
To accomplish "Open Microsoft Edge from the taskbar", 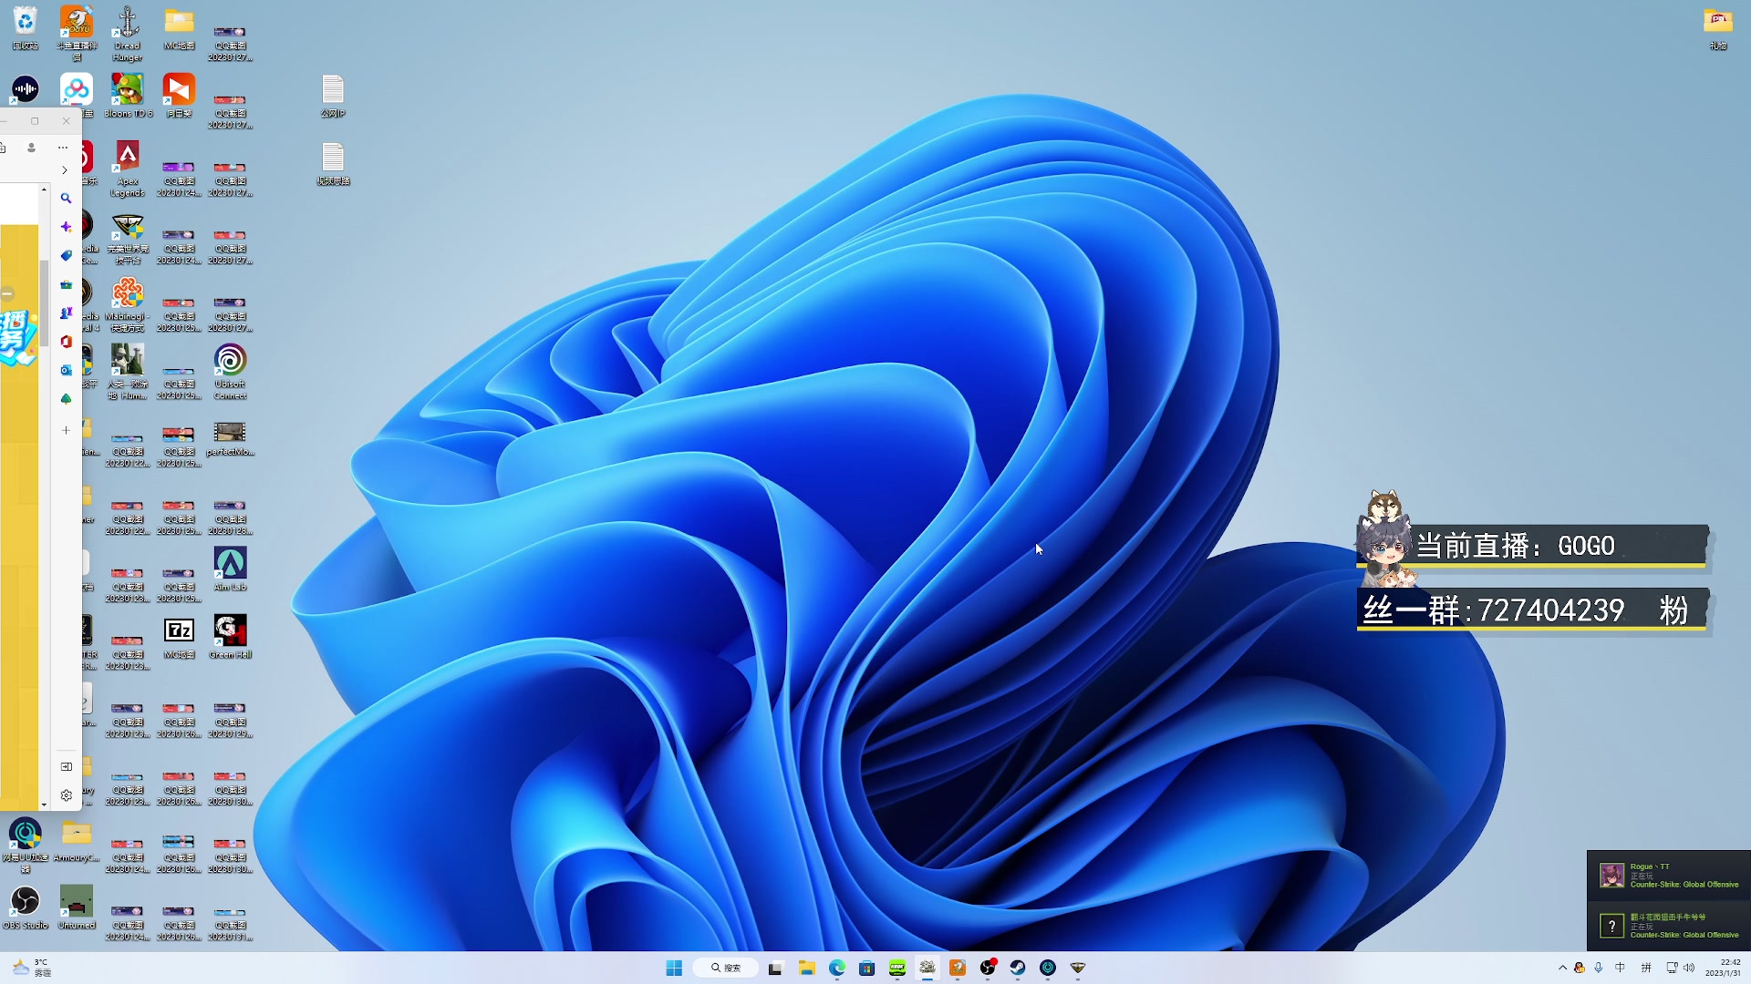I will (837, 968).
